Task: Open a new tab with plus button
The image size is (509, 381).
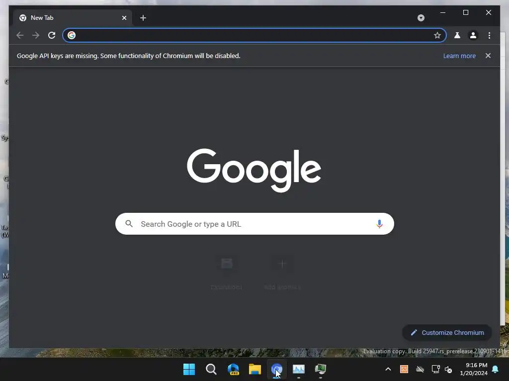Action: (143, 18)
